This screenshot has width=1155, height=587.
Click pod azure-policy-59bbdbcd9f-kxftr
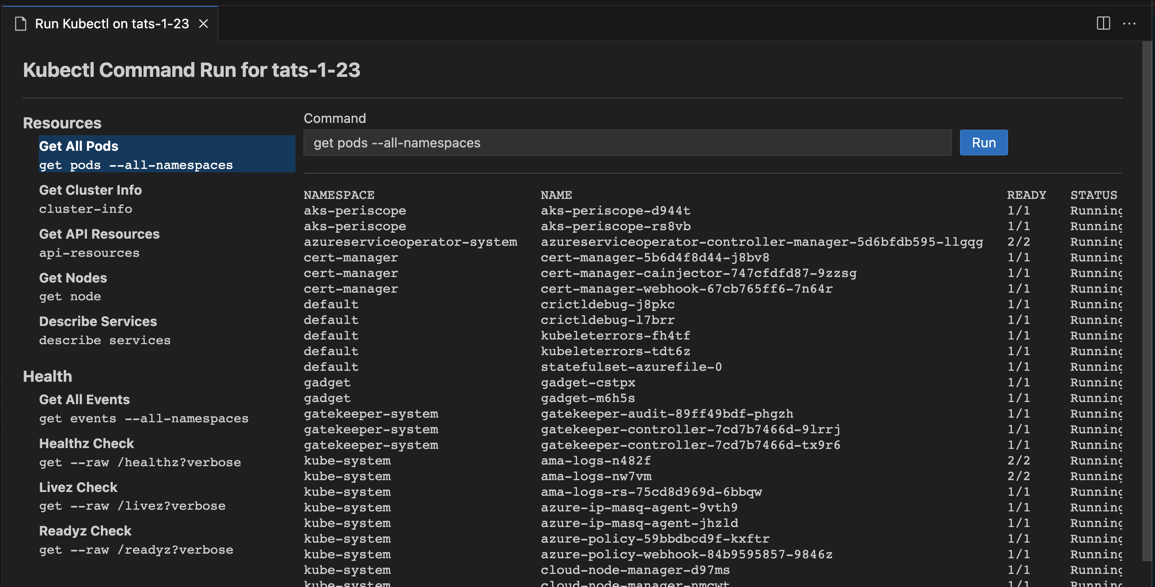coord(655,538)
